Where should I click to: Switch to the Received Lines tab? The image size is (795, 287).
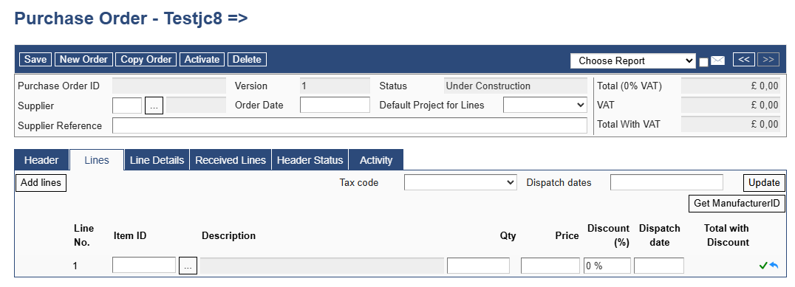click(x=231, y=160)
